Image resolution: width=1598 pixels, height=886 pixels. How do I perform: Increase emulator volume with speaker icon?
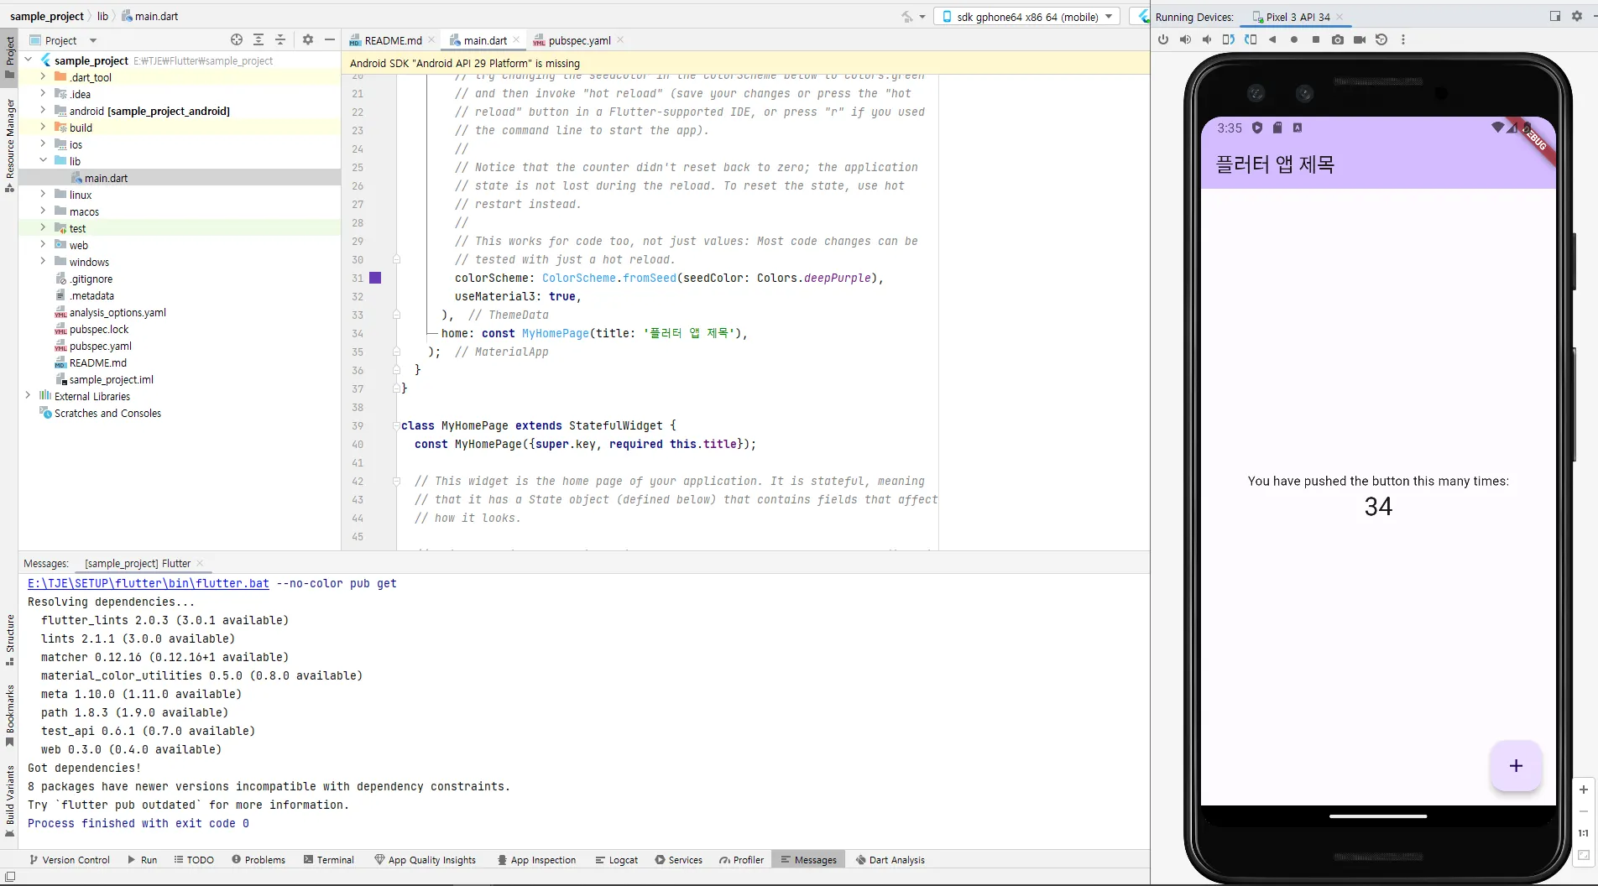click(x=1184, y=39)
